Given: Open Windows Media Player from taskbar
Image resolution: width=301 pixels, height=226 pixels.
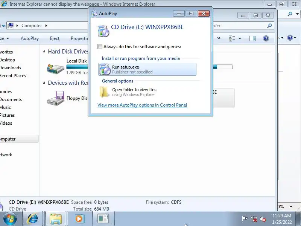Looking at the screenshot, I should (x=79, y=218).
